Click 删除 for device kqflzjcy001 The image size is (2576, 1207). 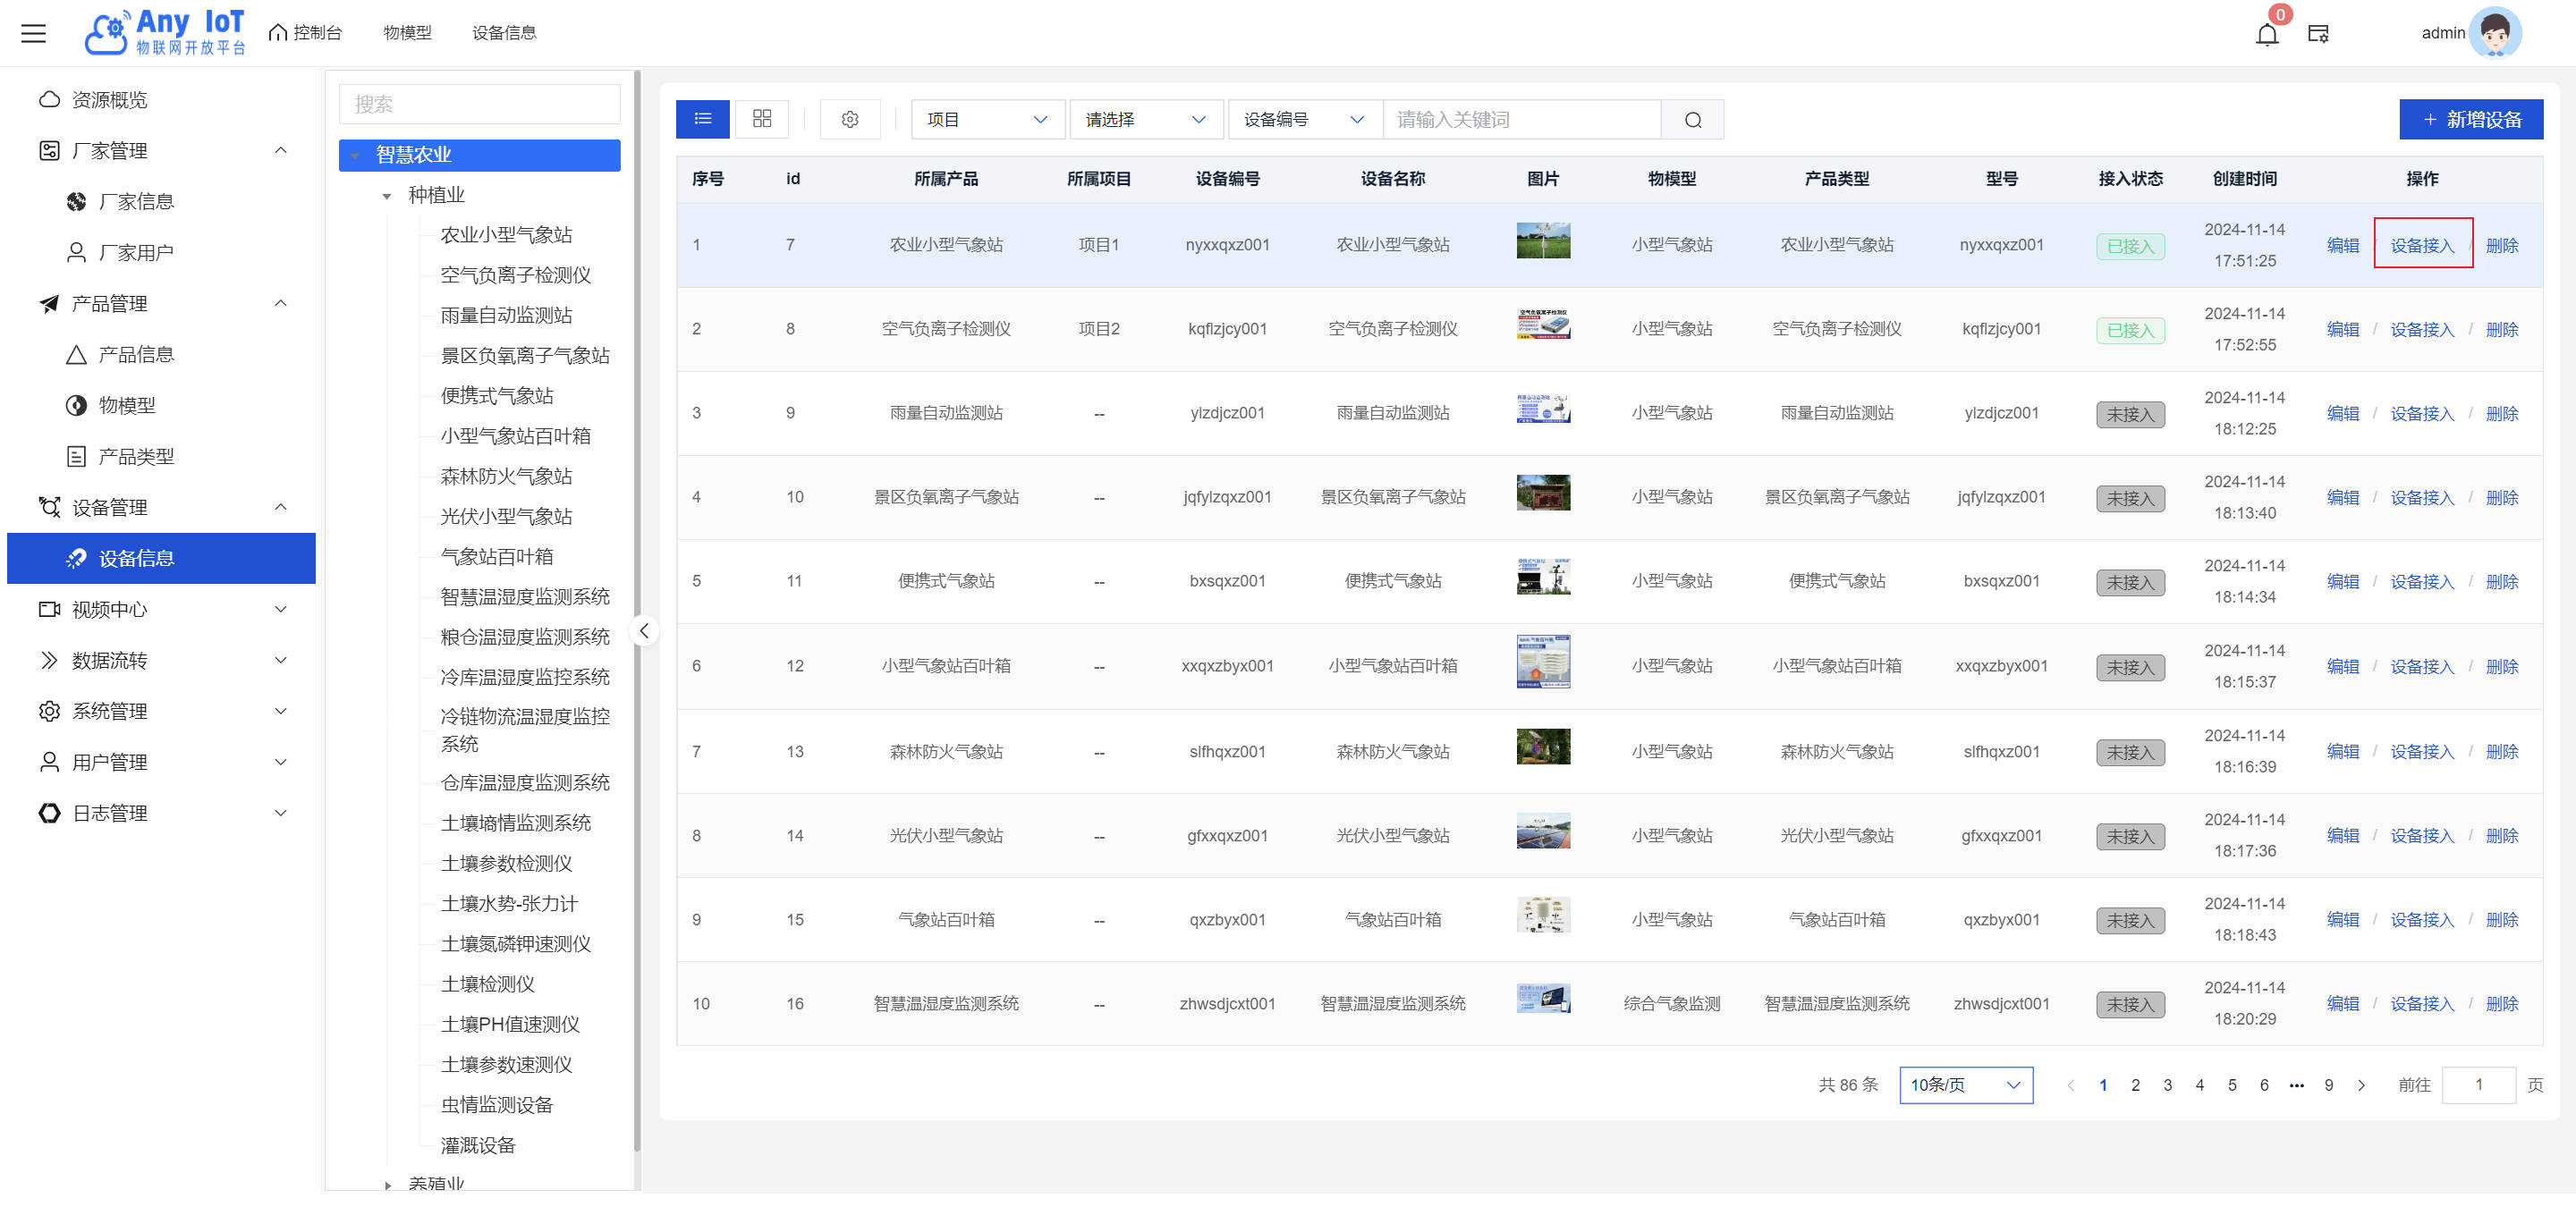point(2501,330)
